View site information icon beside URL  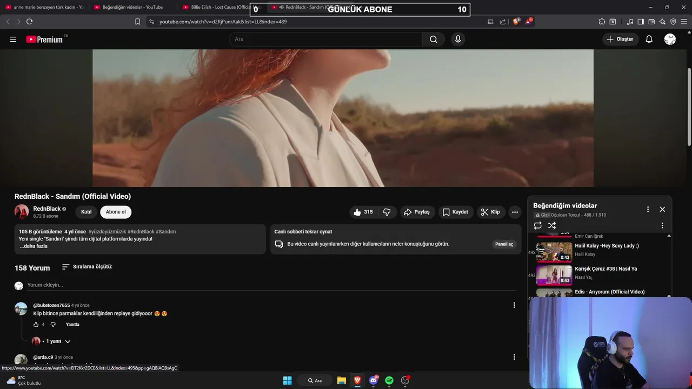pyautogui.click(x=151, y=22)
